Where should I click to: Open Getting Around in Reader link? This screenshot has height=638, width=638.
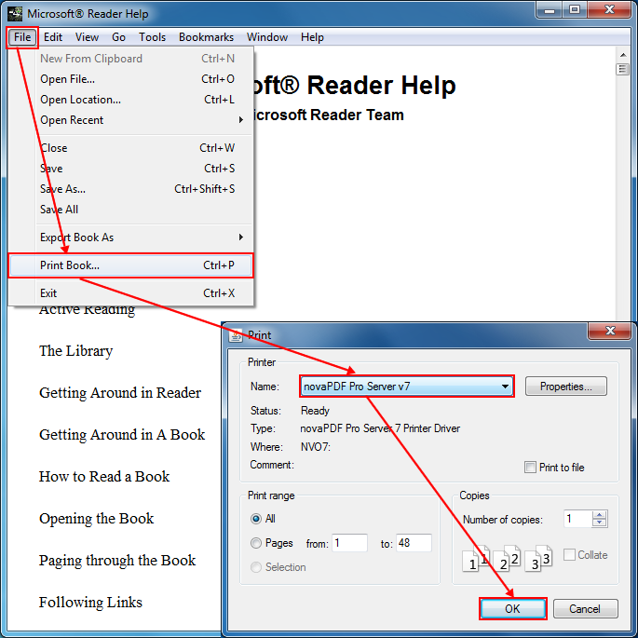click(120, 393)
